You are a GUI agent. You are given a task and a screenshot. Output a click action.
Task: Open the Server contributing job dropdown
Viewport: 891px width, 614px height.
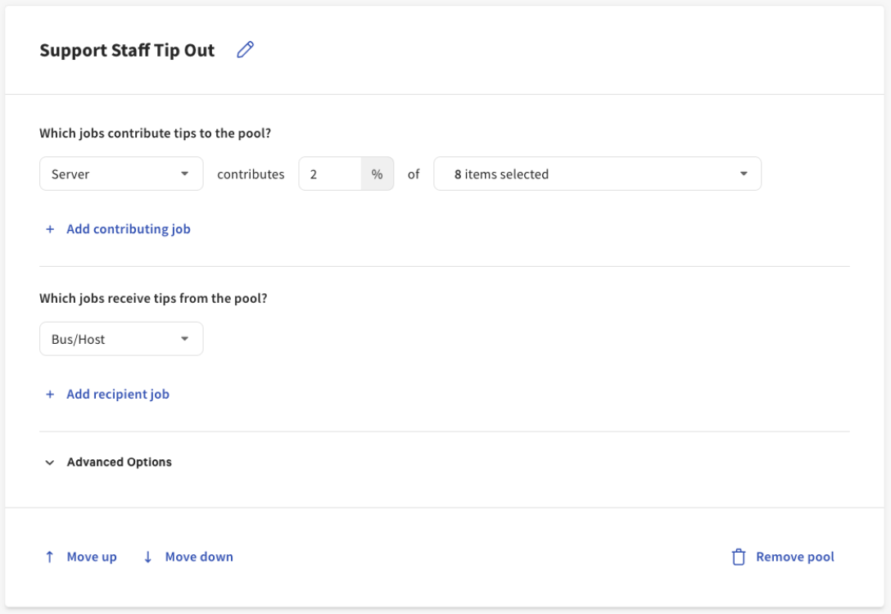click(120, 174)
